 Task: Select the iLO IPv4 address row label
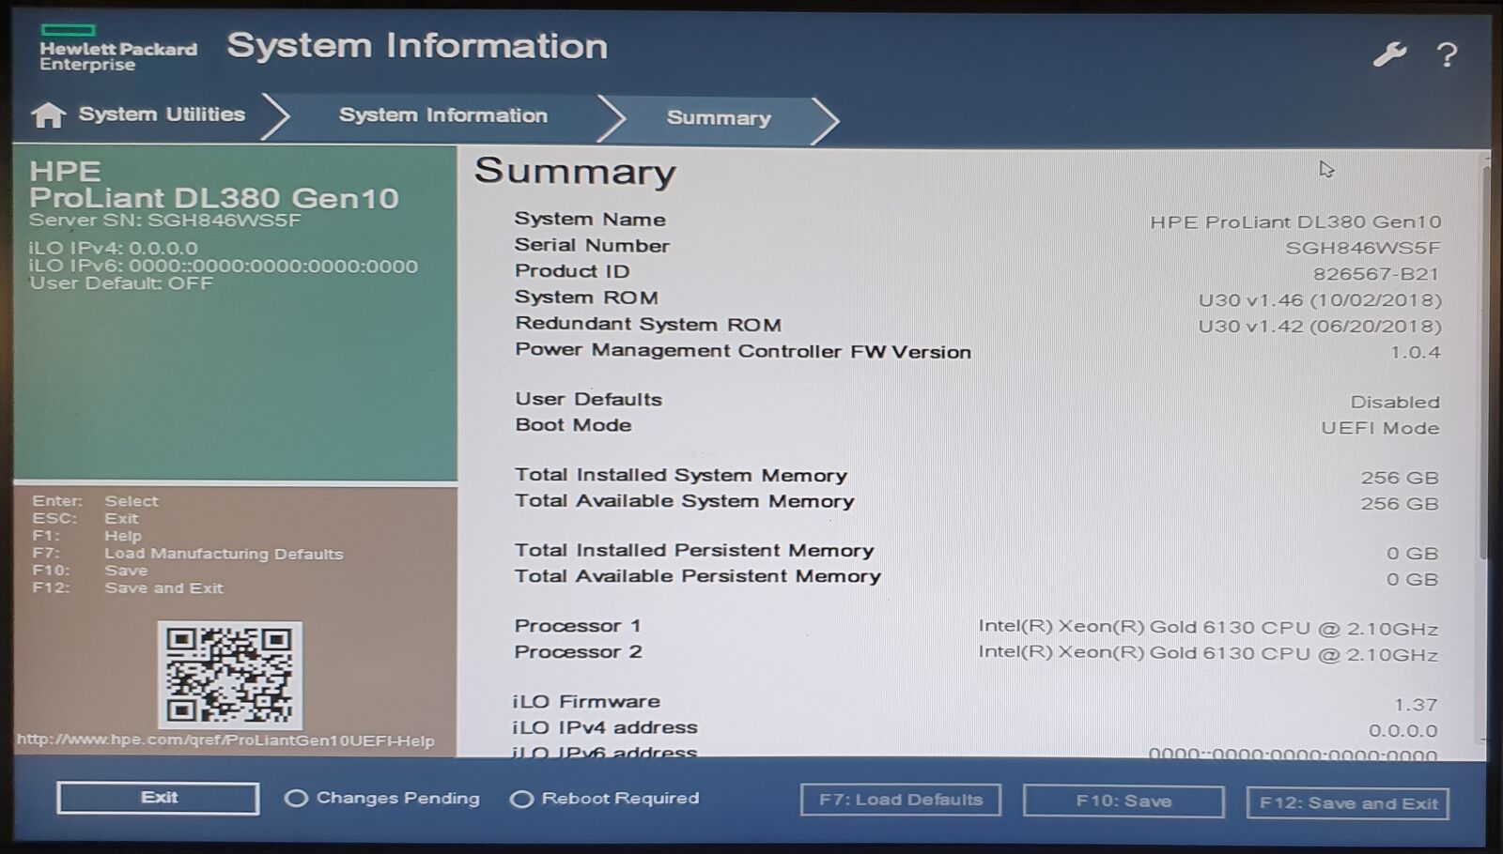tap(605, 727)
